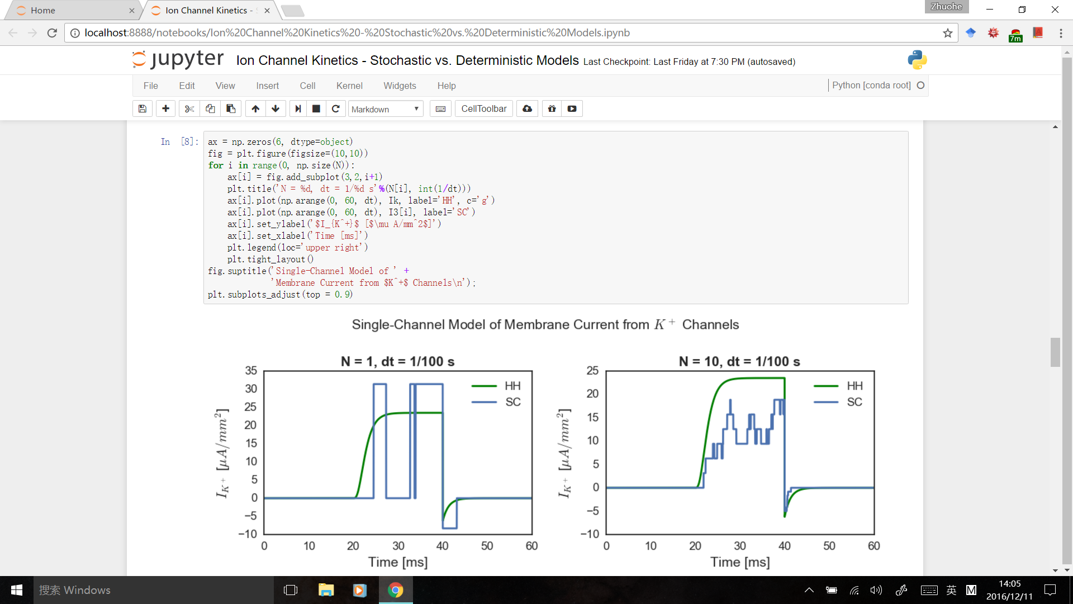Click the red book extension icon
The width and height of the screenshot is (1073, 604).
(1038, 32)
